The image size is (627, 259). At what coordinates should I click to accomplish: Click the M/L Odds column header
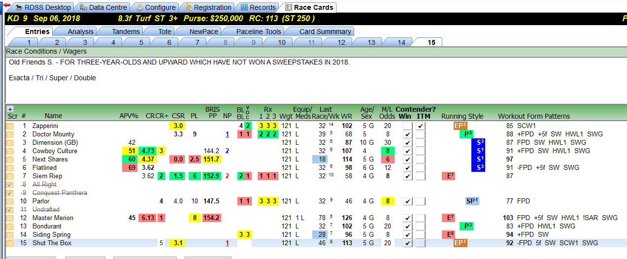coord(388,113)
